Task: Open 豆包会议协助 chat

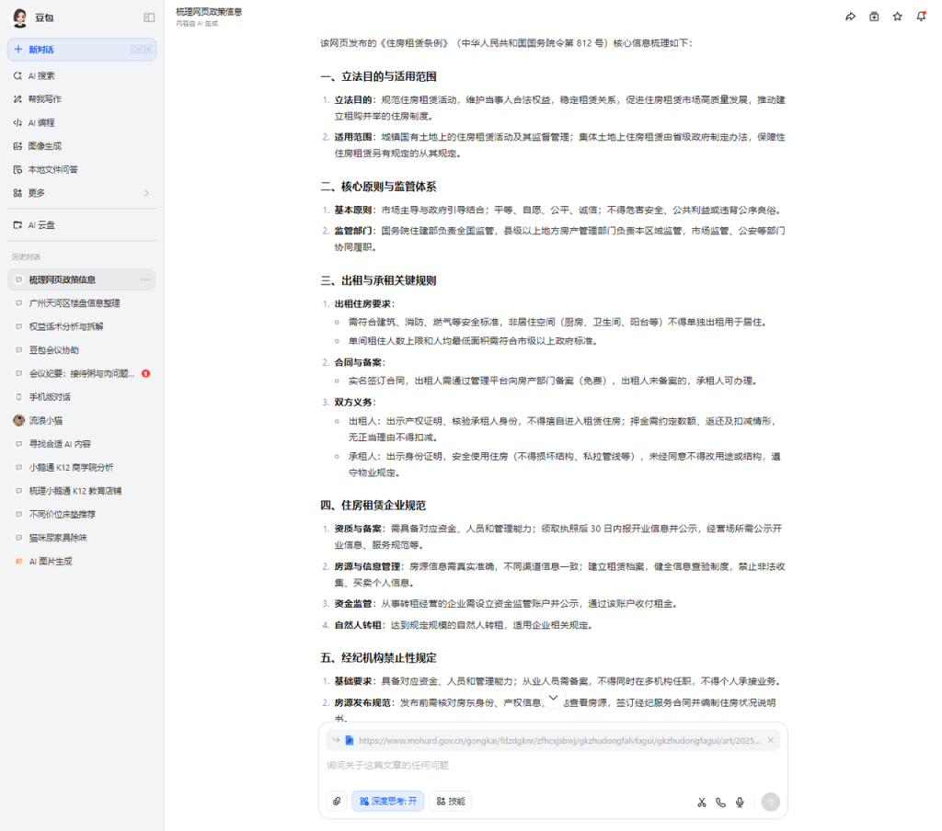Action: (82, 350)
